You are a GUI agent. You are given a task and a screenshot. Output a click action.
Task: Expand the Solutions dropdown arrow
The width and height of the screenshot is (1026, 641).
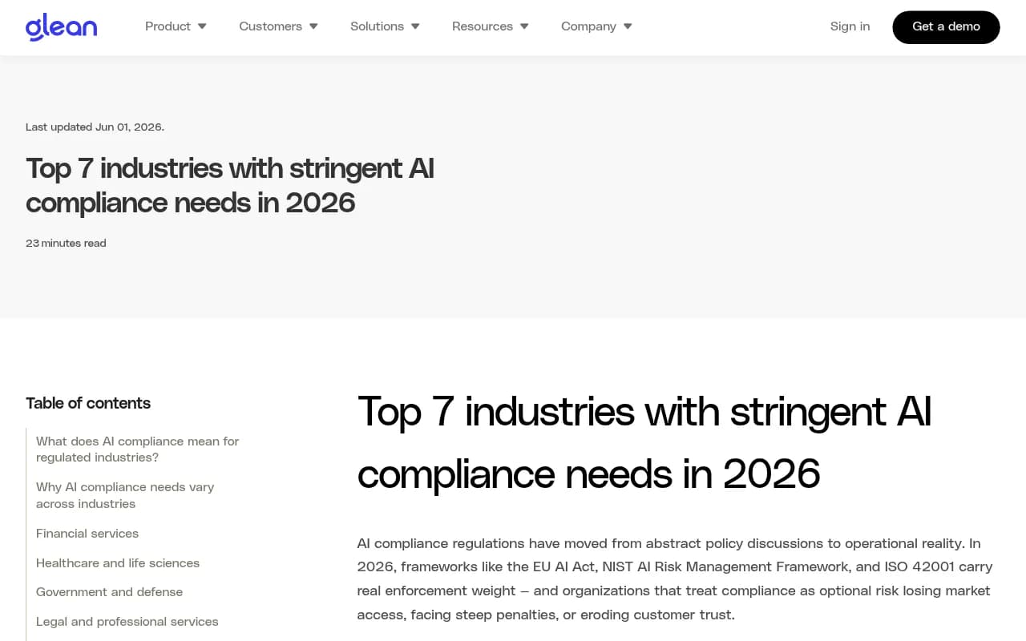(x=415, y=26)
